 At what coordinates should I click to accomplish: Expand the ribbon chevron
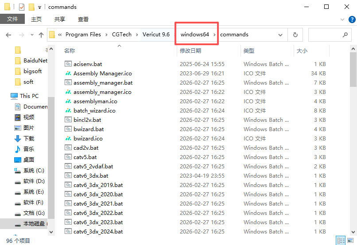[342, 19]
